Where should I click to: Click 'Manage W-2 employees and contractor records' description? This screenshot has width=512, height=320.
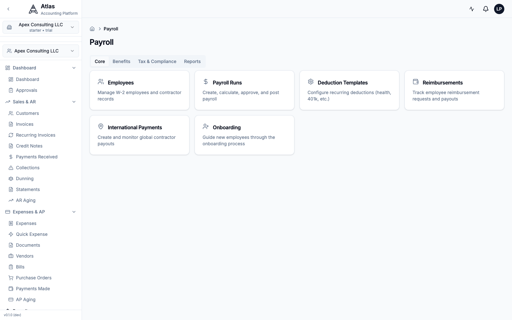[139, 96]
